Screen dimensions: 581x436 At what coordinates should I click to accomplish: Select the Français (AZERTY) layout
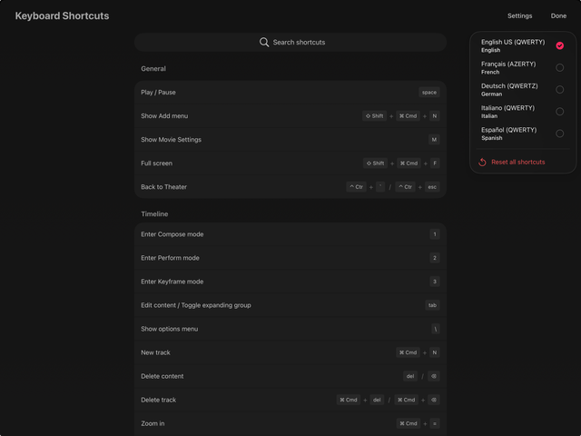click(522, 67)
